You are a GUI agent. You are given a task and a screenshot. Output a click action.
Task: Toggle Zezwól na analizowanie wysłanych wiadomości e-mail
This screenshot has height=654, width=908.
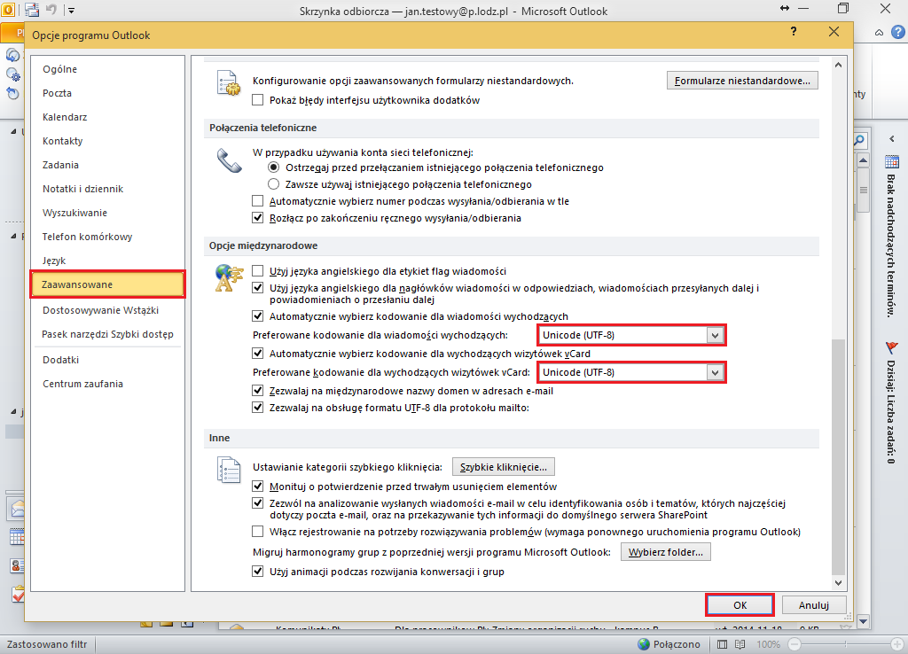coord(258,503)
